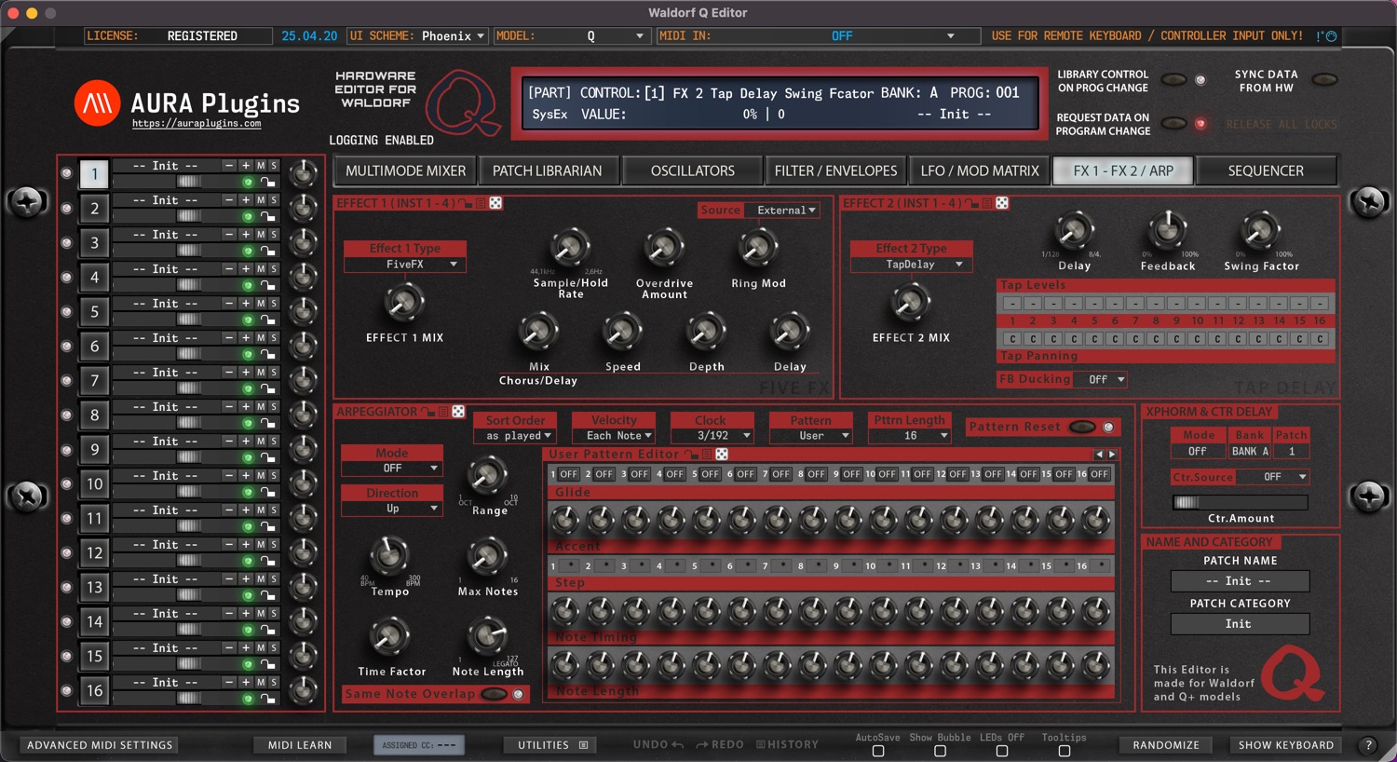Open the Source External dropdown
This screenshot has height=762, width=1397.
[x=782, y=211]
